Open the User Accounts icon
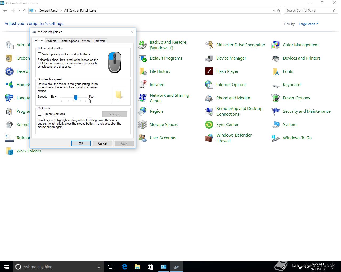Viewport: 341px width, 272px height. click(143, 138)
